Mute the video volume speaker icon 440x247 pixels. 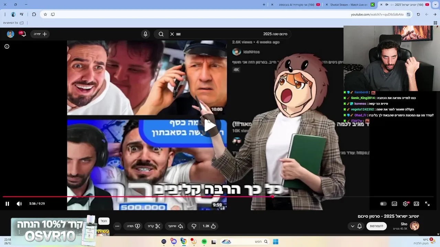click(x=19, y=204)
